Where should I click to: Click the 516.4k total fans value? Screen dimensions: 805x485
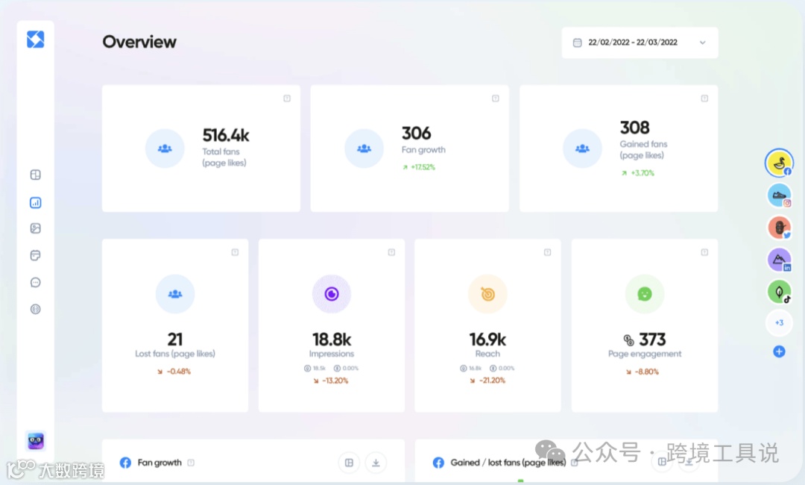(x=225, y=135)
